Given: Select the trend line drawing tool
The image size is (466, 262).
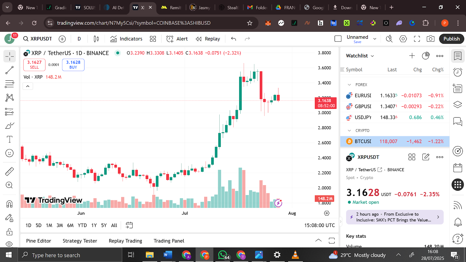Looking at the screenshot, I should tap(10, 70).
